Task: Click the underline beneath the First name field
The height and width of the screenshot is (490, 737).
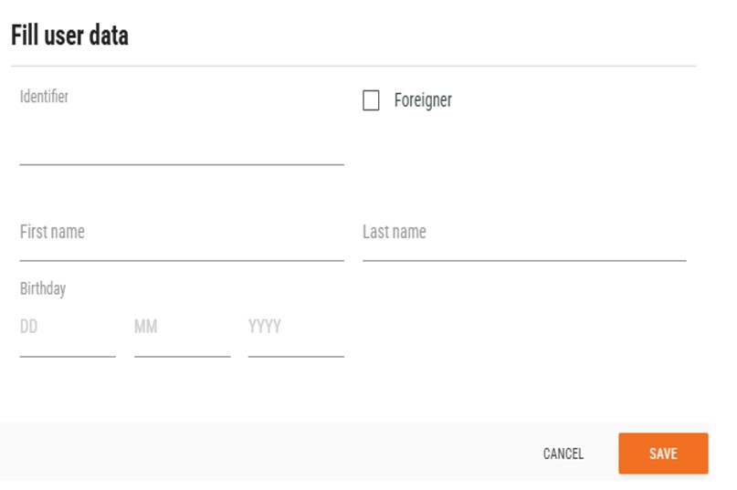Action: (181, 260)
